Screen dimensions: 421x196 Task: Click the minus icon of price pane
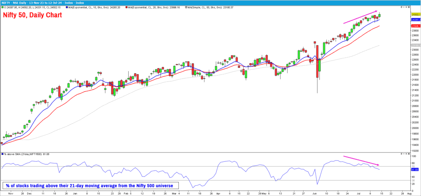pos(404,7)
